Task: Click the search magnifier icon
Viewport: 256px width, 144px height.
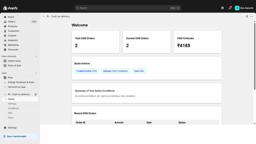Action: click(x=78, y=8)
